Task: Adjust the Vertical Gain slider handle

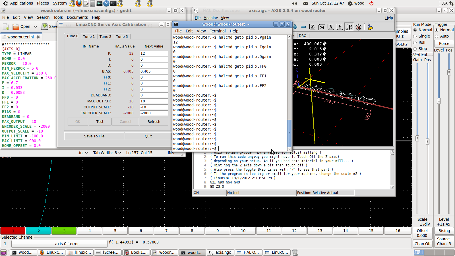Action: [x=417, y=139]
